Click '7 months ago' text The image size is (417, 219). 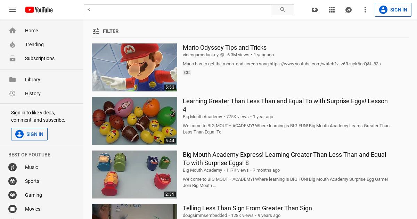[266, 170]
